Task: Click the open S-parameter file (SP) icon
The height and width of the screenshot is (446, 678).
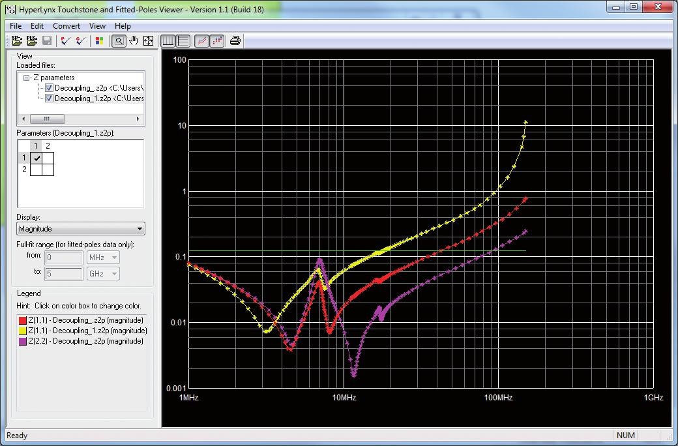Action: coord(18,41)
